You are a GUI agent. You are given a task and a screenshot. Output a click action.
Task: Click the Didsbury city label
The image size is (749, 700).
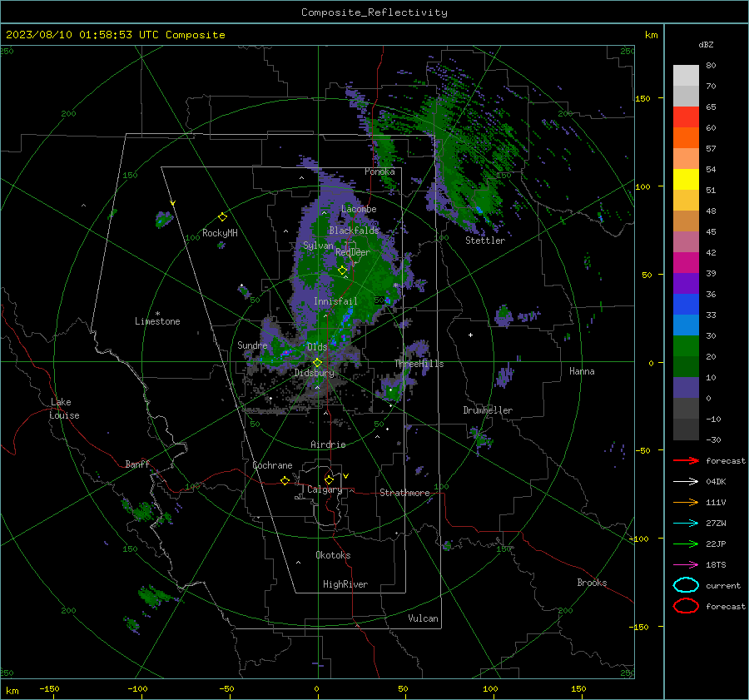coord(315,373)
